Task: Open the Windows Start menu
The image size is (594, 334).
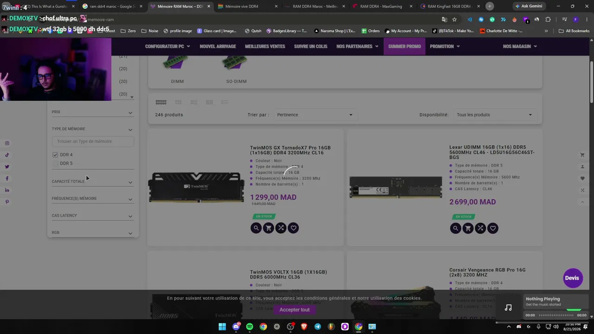Action: pos(222,327)
